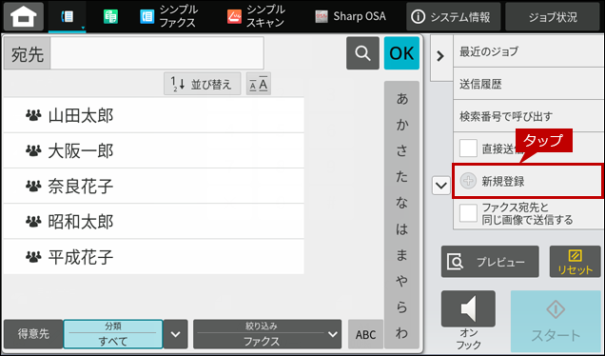Tap group icon beside 平成花子

tap(33, 257)
